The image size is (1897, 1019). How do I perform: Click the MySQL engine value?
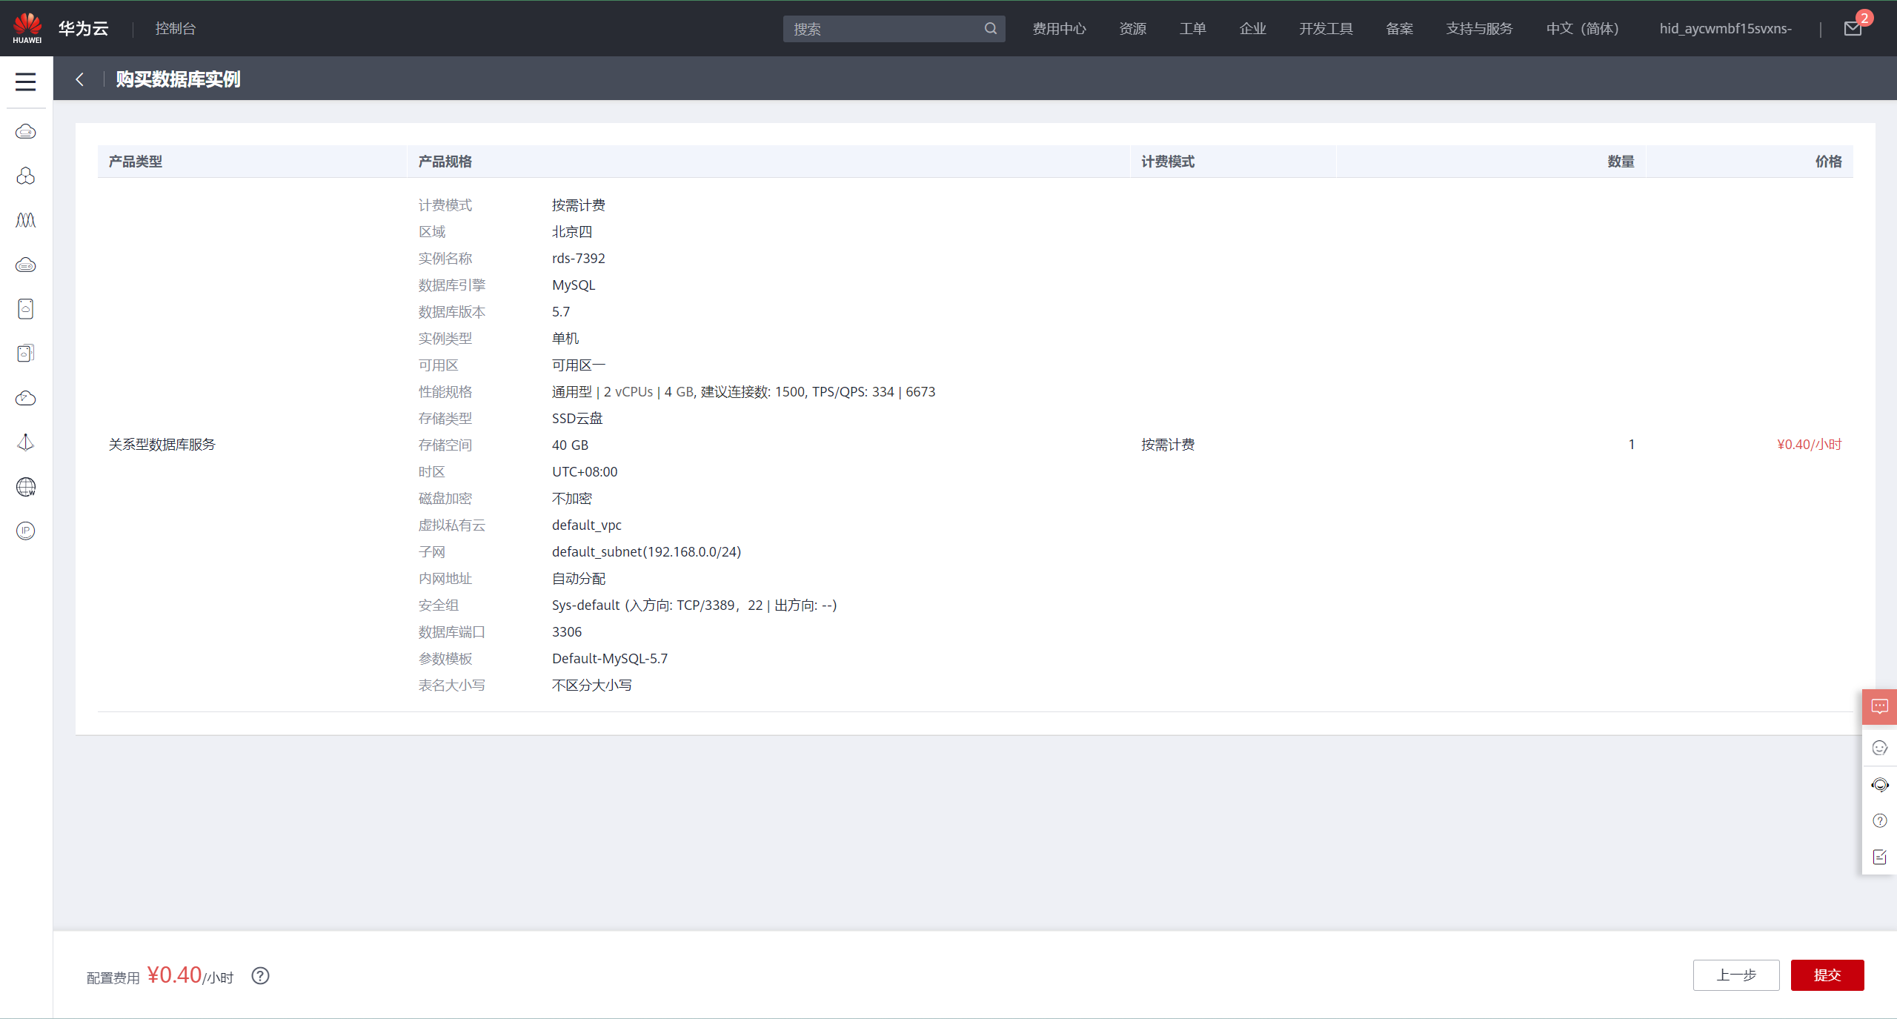[573, 285]
